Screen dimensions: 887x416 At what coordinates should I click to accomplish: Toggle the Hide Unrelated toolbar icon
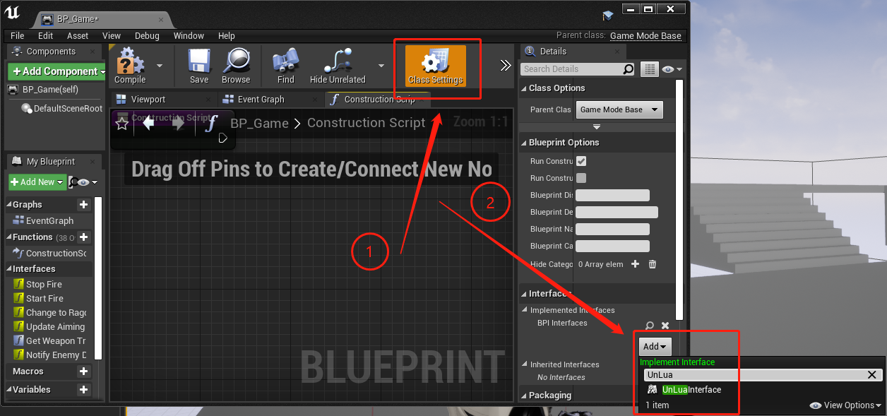338,66
